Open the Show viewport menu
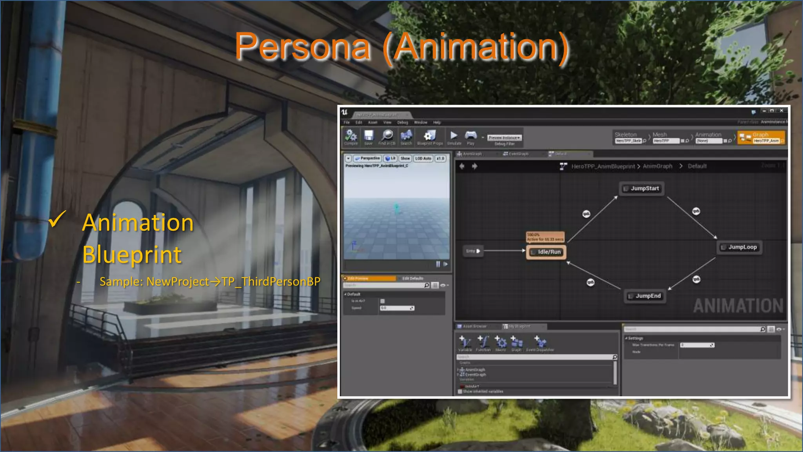This screenshot has width=803, height=452. (x=405, y=159)
